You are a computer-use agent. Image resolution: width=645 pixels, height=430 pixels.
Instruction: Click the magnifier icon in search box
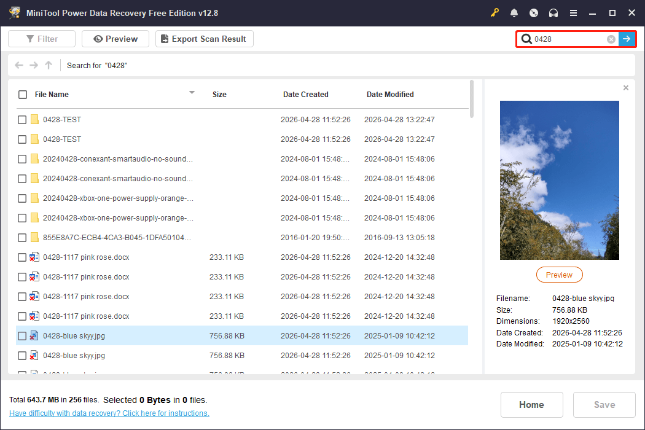click(x=527, y=39)
